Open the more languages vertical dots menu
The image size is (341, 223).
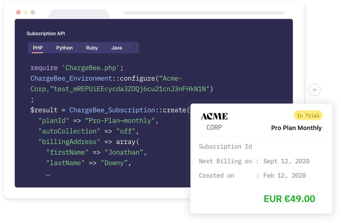[135, 48]
